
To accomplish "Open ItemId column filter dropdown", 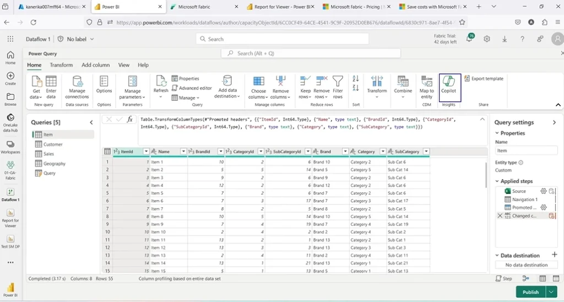I will coord(146,152).
